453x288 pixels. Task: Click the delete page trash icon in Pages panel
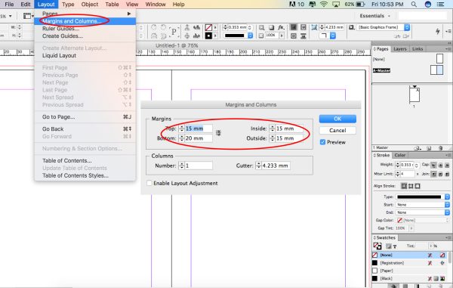click(441, 148)
